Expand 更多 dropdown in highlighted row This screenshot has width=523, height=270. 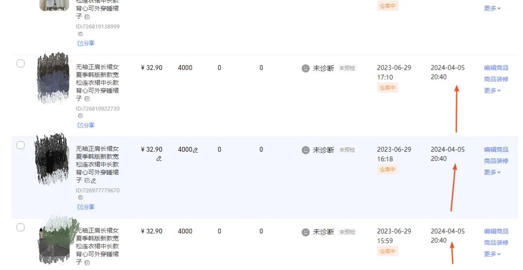(492, 172)
